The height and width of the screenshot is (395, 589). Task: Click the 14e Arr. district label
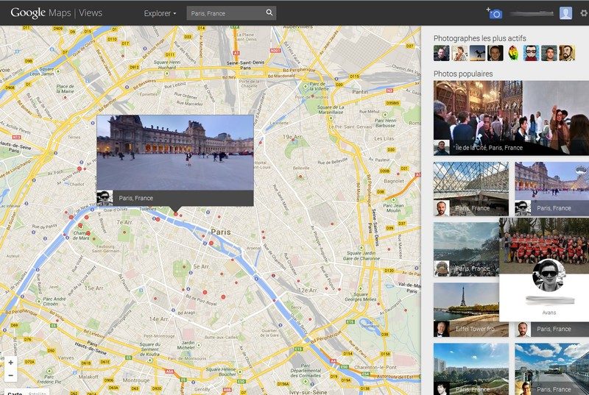159,319
